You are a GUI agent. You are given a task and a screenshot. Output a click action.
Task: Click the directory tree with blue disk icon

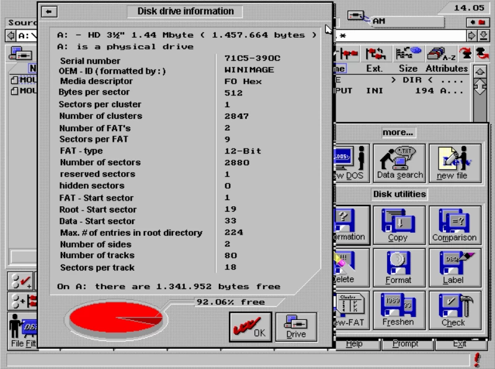[409, 53]
